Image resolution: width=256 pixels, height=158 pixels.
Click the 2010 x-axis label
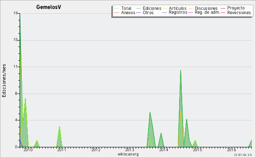28,149
